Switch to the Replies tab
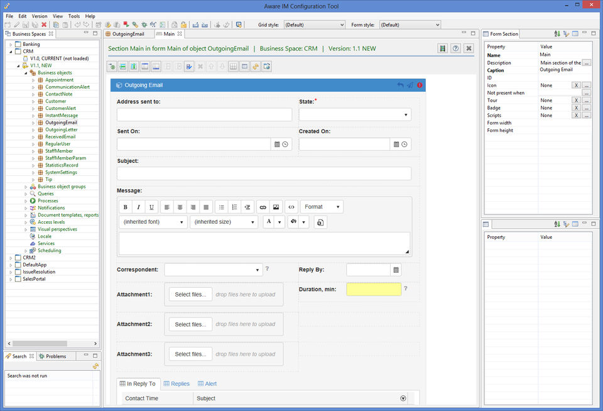Screen dimensions: 603x411 coord(177,383)
